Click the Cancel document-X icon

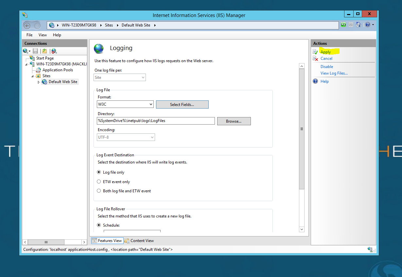coord(315,58)
